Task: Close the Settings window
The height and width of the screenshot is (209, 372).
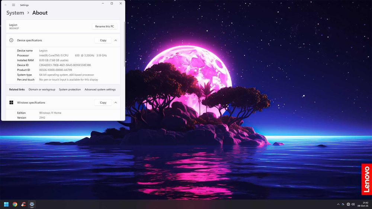Action: 121,3
